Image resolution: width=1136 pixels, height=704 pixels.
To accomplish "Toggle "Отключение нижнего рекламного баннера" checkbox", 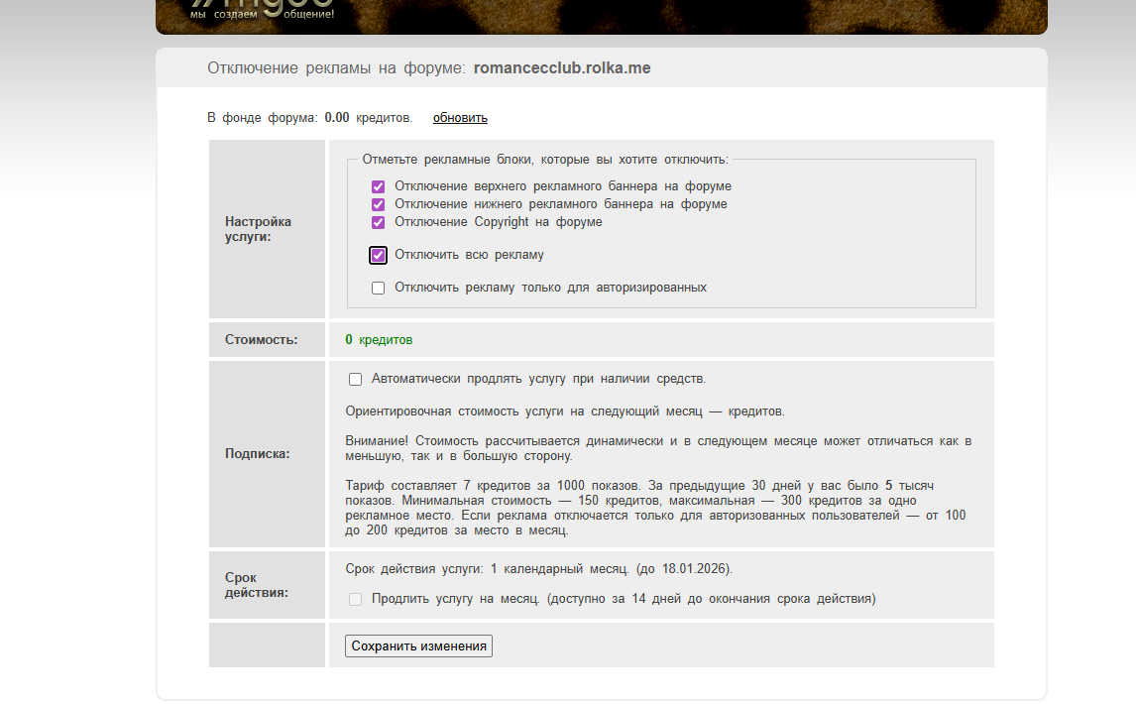I will [378, 204].
